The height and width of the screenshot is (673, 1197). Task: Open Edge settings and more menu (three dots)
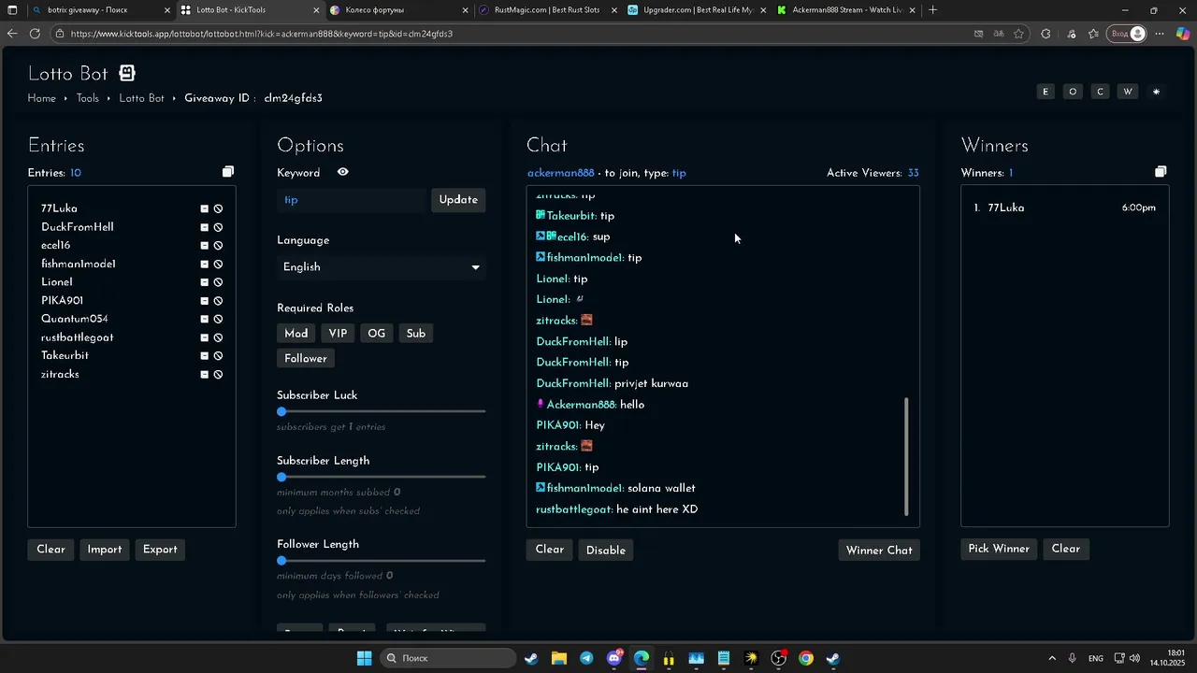[1160, 34]
